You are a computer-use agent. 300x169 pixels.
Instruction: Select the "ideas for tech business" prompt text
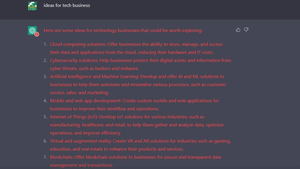pyautogui.click(x=67, y=5)
